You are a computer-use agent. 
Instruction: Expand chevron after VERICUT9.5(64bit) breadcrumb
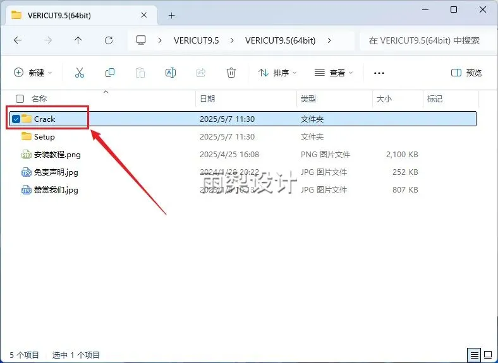pyautogui.click(x=329, y=40)
